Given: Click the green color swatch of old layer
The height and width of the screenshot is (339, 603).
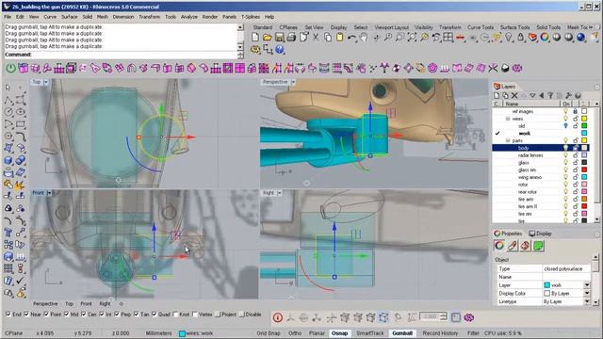Looking at the screenshot, I should coord(584,126).
